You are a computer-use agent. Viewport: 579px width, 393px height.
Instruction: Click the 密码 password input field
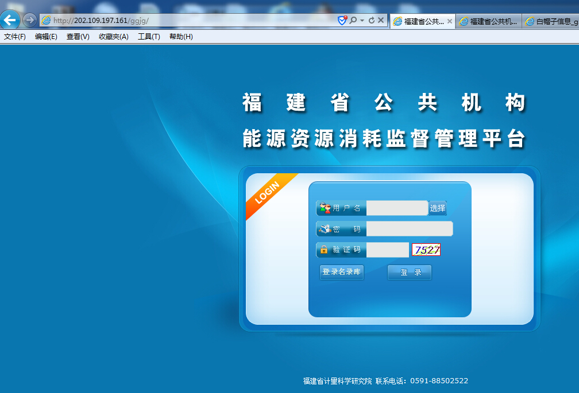pos(410,229)
